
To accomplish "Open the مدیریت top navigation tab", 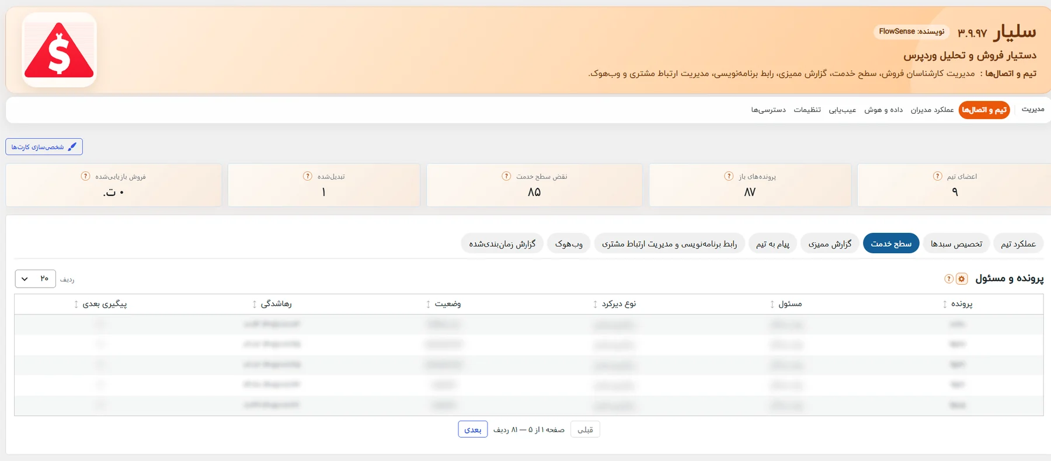I will (1033, 110).
